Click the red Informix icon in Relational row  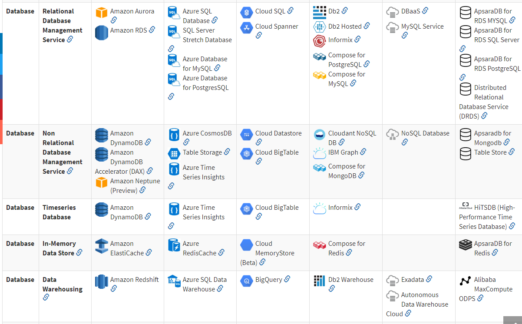320,41
